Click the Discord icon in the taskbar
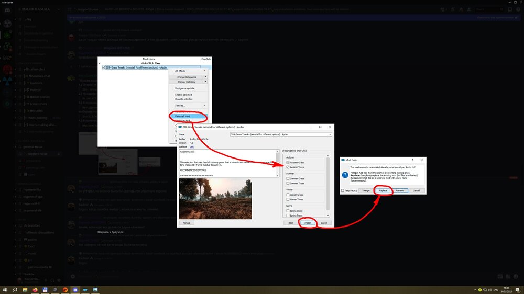Image resolution: width=524 pixels, height=294 pixels. (75, 289)
